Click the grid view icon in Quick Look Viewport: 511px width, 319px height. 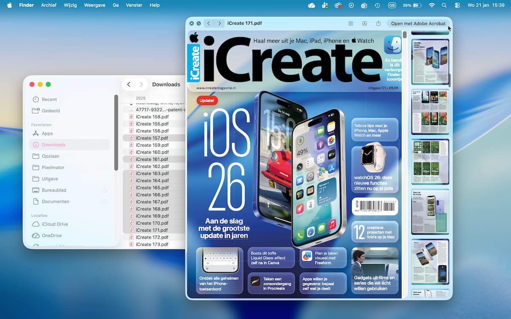[x=350, y=24]
